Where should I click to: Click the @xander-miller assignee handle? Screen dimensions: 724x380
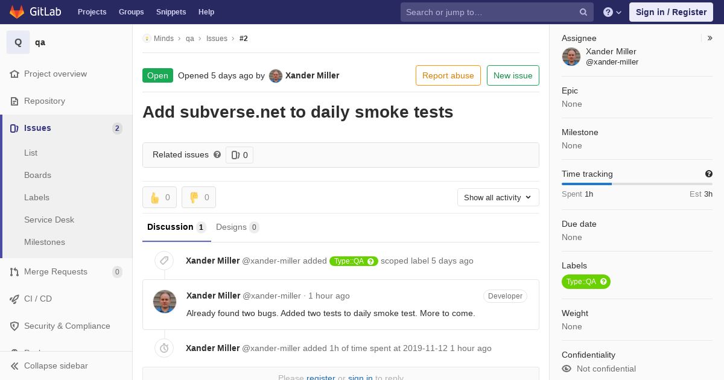612,62
